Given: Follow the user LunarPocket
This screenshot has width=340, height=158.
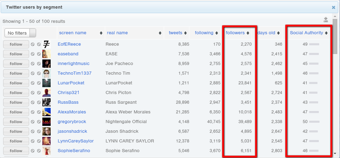Looking at the screenshot, I should point(16,83).
